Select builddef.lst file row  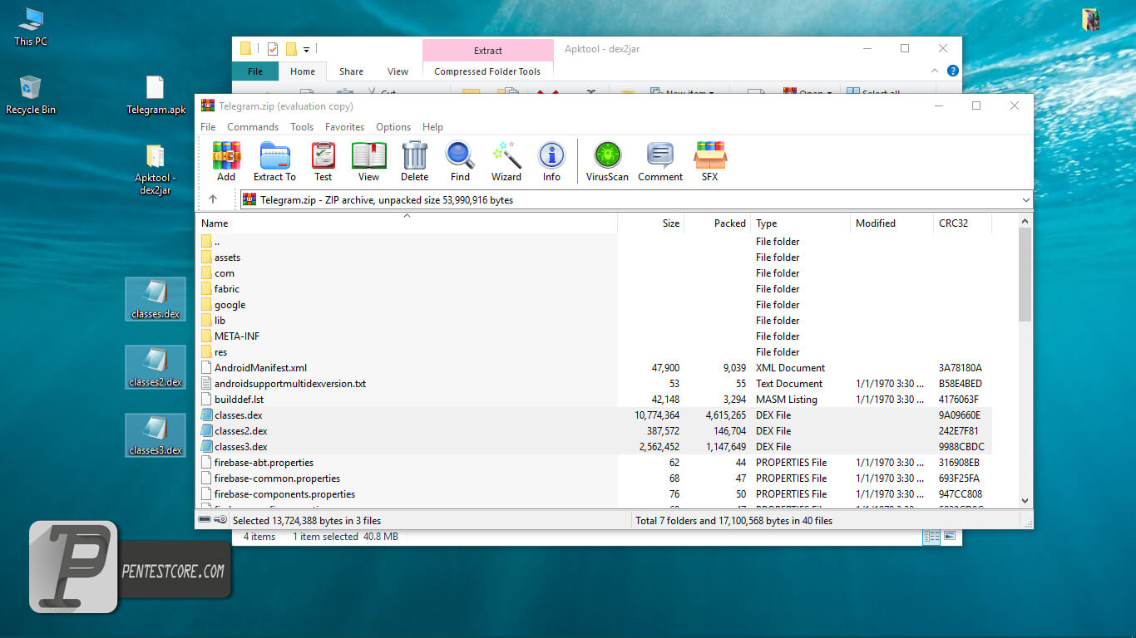594,400
